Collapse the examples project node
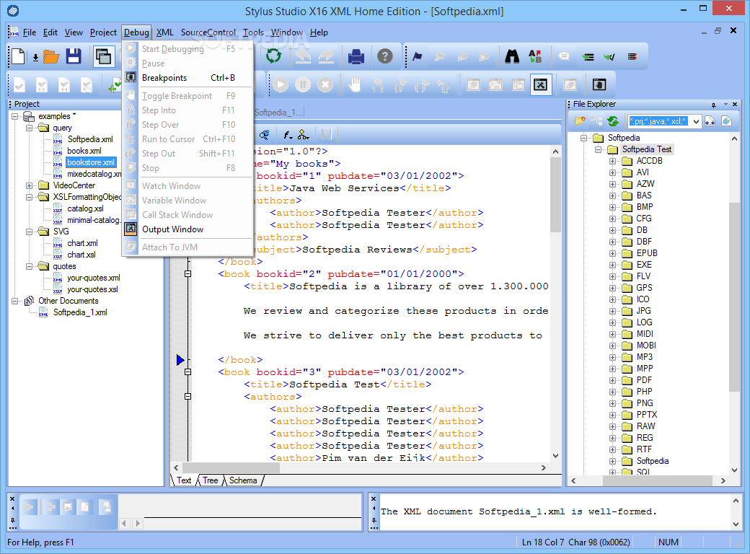The height and width of the screenshot is (554, 750). pos(15,116)
